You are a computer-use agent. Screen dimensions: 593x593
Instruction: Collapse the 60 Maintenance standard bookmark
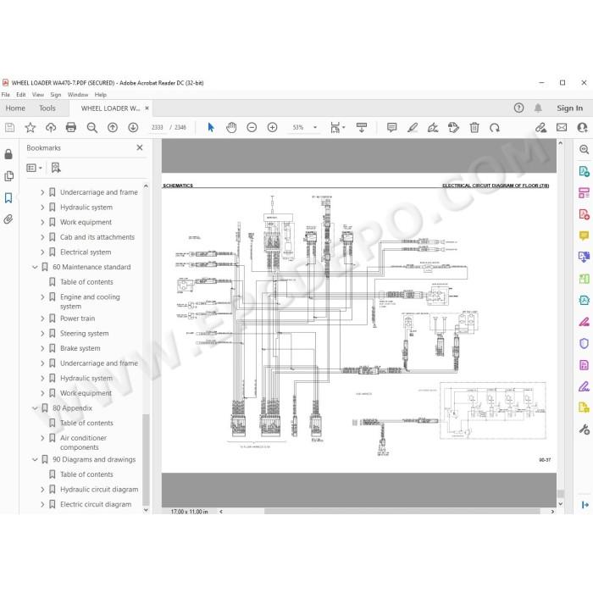[x=35, y=267]
